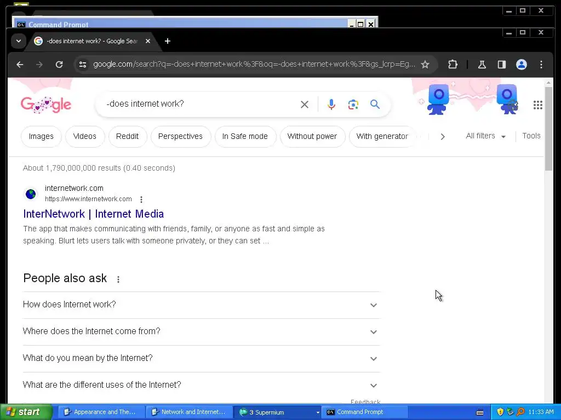The width and height of the screenshot is (561, 420).
Task: Open Chrome Labs flask icon
Action: 482,65
